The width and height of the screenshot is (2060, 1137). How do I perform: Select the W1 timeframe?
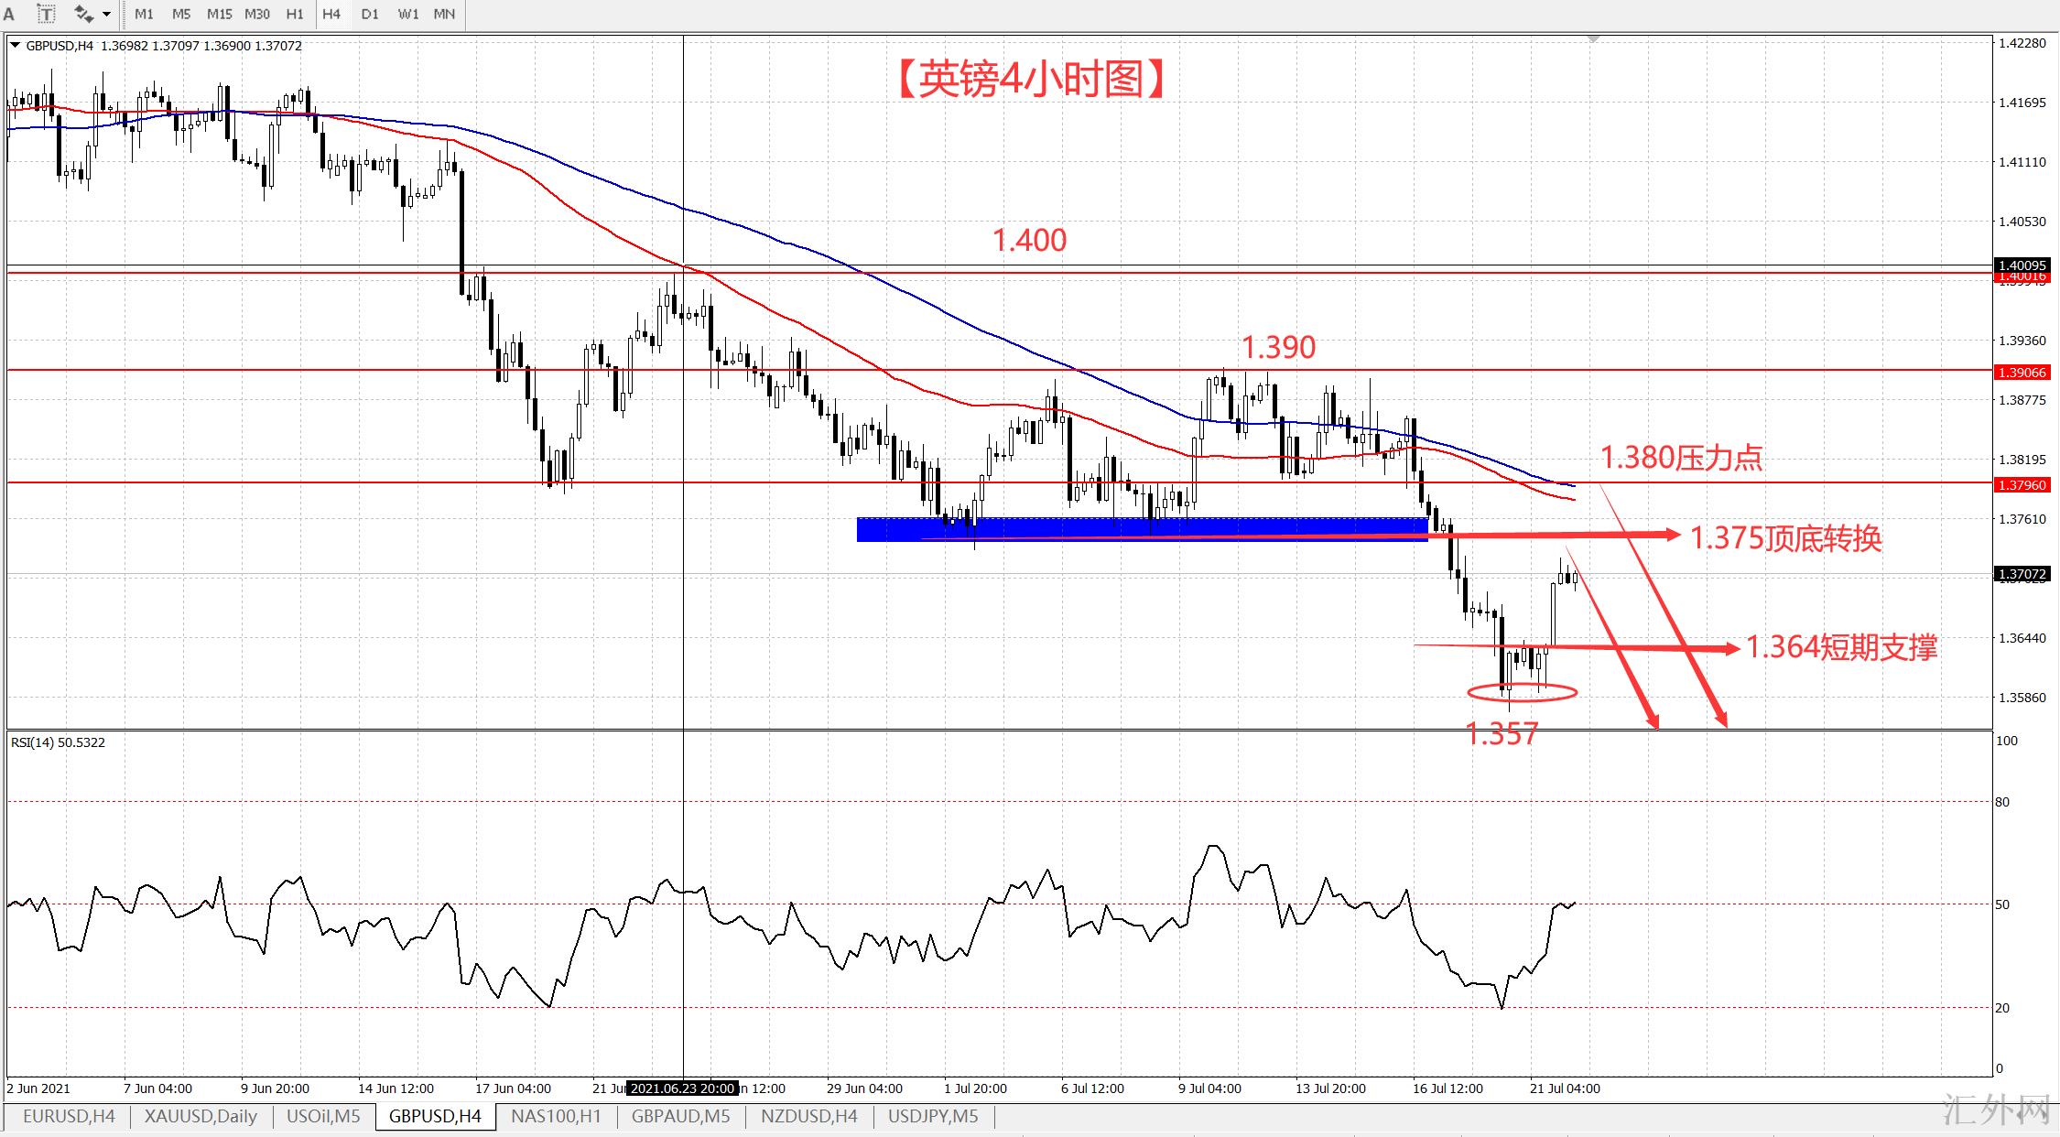[408, 14]
